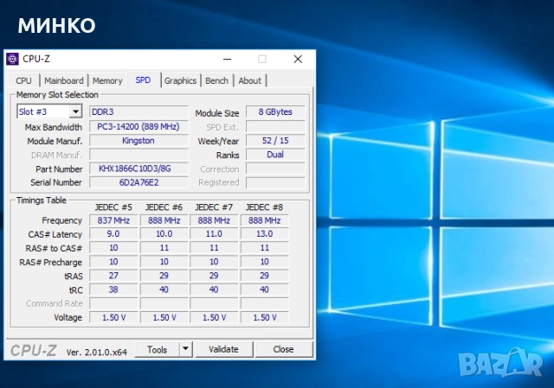Switch to the Memory tab

[107, 80]
